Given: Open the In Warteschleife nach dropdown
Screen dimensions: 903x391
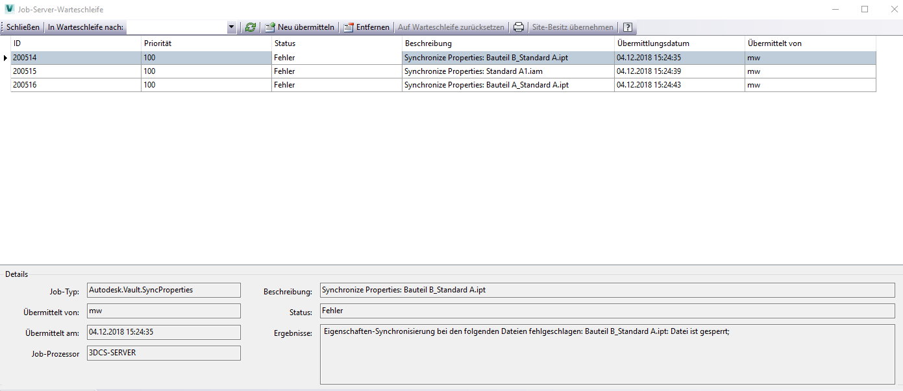Looking at the screenshot, I should tap(232, 27).
